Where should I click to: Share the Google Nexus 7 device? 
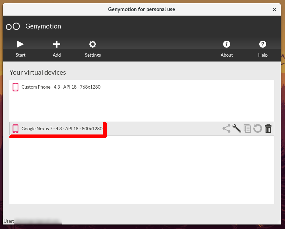click(x=226, y=129)
